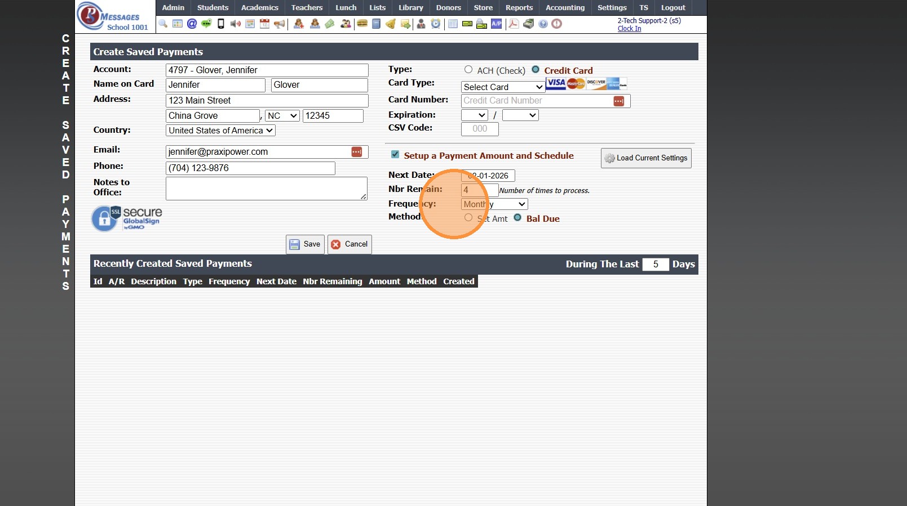Open the expiration month dropdown
Viewport: 907px width, 506px height.
coord(474,115)
